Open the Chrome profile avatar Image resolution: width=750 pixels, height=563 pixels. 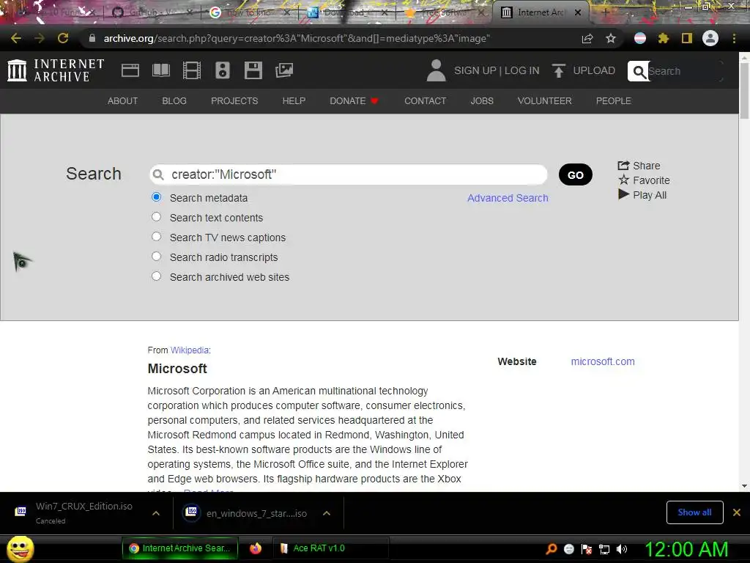click(x=710, y=38)
